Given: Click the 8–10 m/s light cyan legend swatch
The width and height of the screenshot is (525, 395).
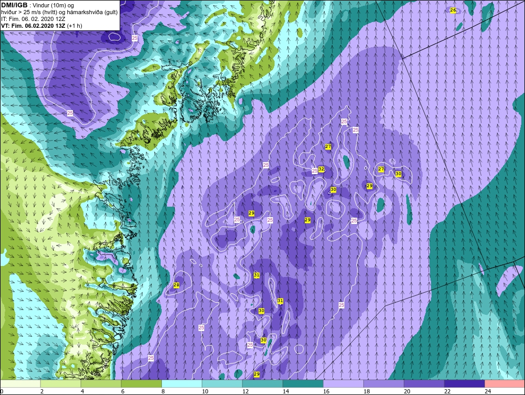Looking at the screenshot, I should (x=182, y=383).
